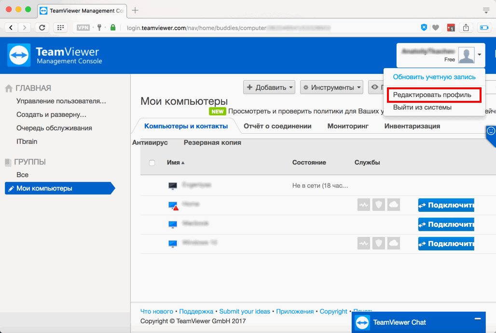Tick the select-all checkbox in table header
This screenshot has height=333, width=496.
152,163
